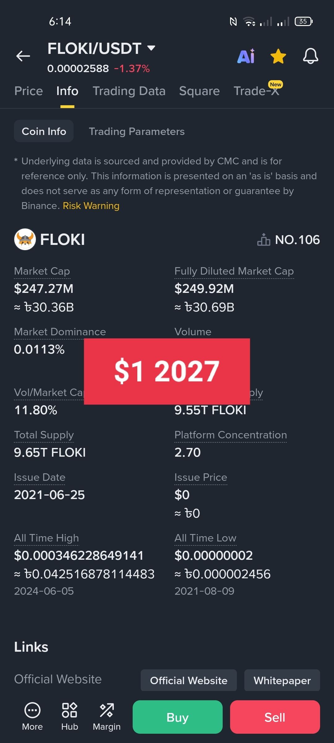Open price alert bell icon
Screen dimensions: 334x743
pos(310,56)
